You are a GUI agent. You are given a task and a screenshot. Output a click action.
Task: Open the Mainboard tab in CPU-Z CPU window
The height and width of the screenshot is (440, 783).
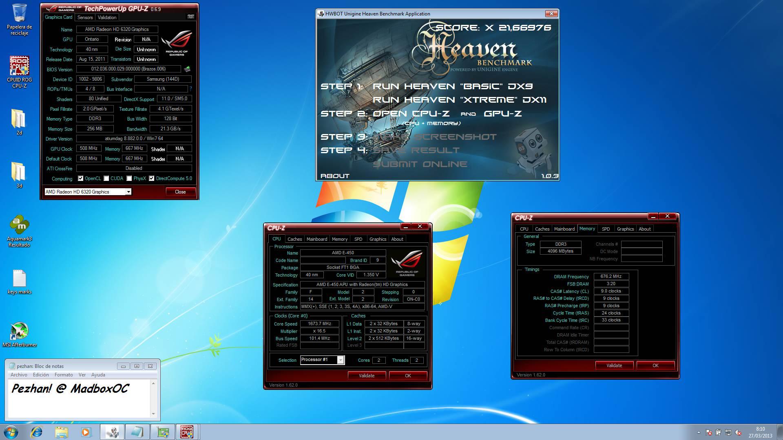(x=317, y=239)
